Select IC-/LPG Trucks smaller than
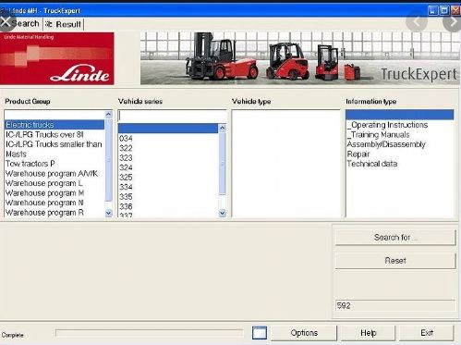 [55, 144]
